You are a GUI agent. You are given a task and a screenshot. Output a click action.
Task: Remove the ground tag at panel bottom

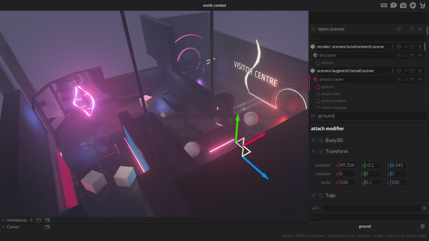tap(423, 226)
